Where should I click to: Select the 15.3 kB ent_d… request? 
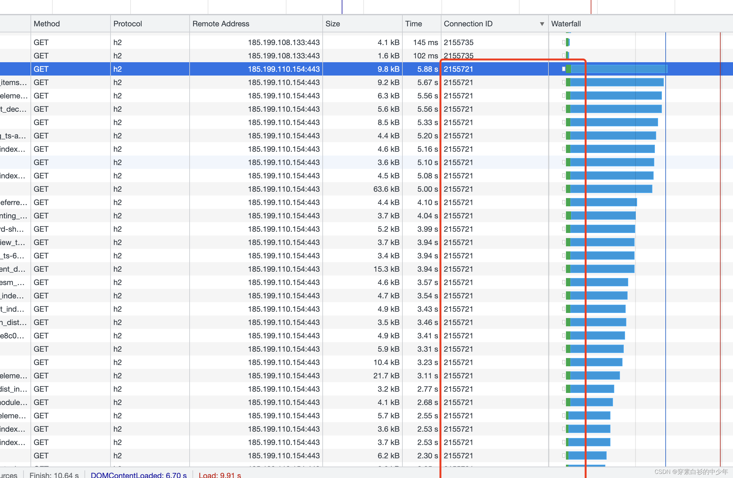13,269
